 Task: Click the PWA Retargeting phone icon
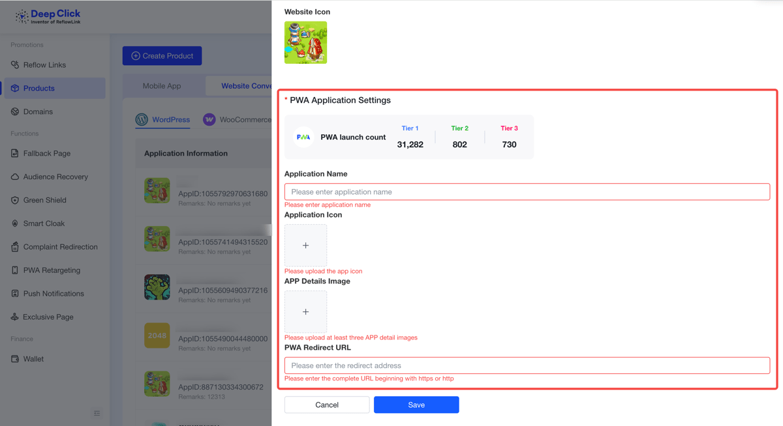[15, 270]
